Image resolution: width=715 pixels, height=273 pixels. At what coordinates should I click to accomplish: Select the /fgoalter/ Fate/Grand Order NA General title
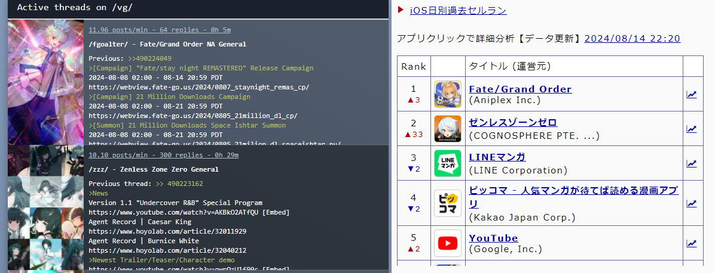(x=167, y=45)
